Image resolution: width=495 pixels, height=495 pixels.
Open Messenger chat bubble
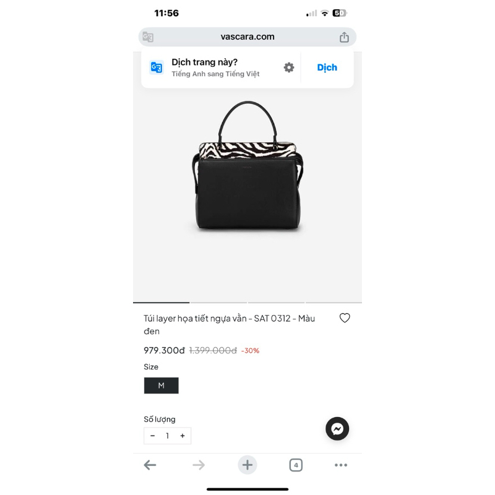click(337, 429)
